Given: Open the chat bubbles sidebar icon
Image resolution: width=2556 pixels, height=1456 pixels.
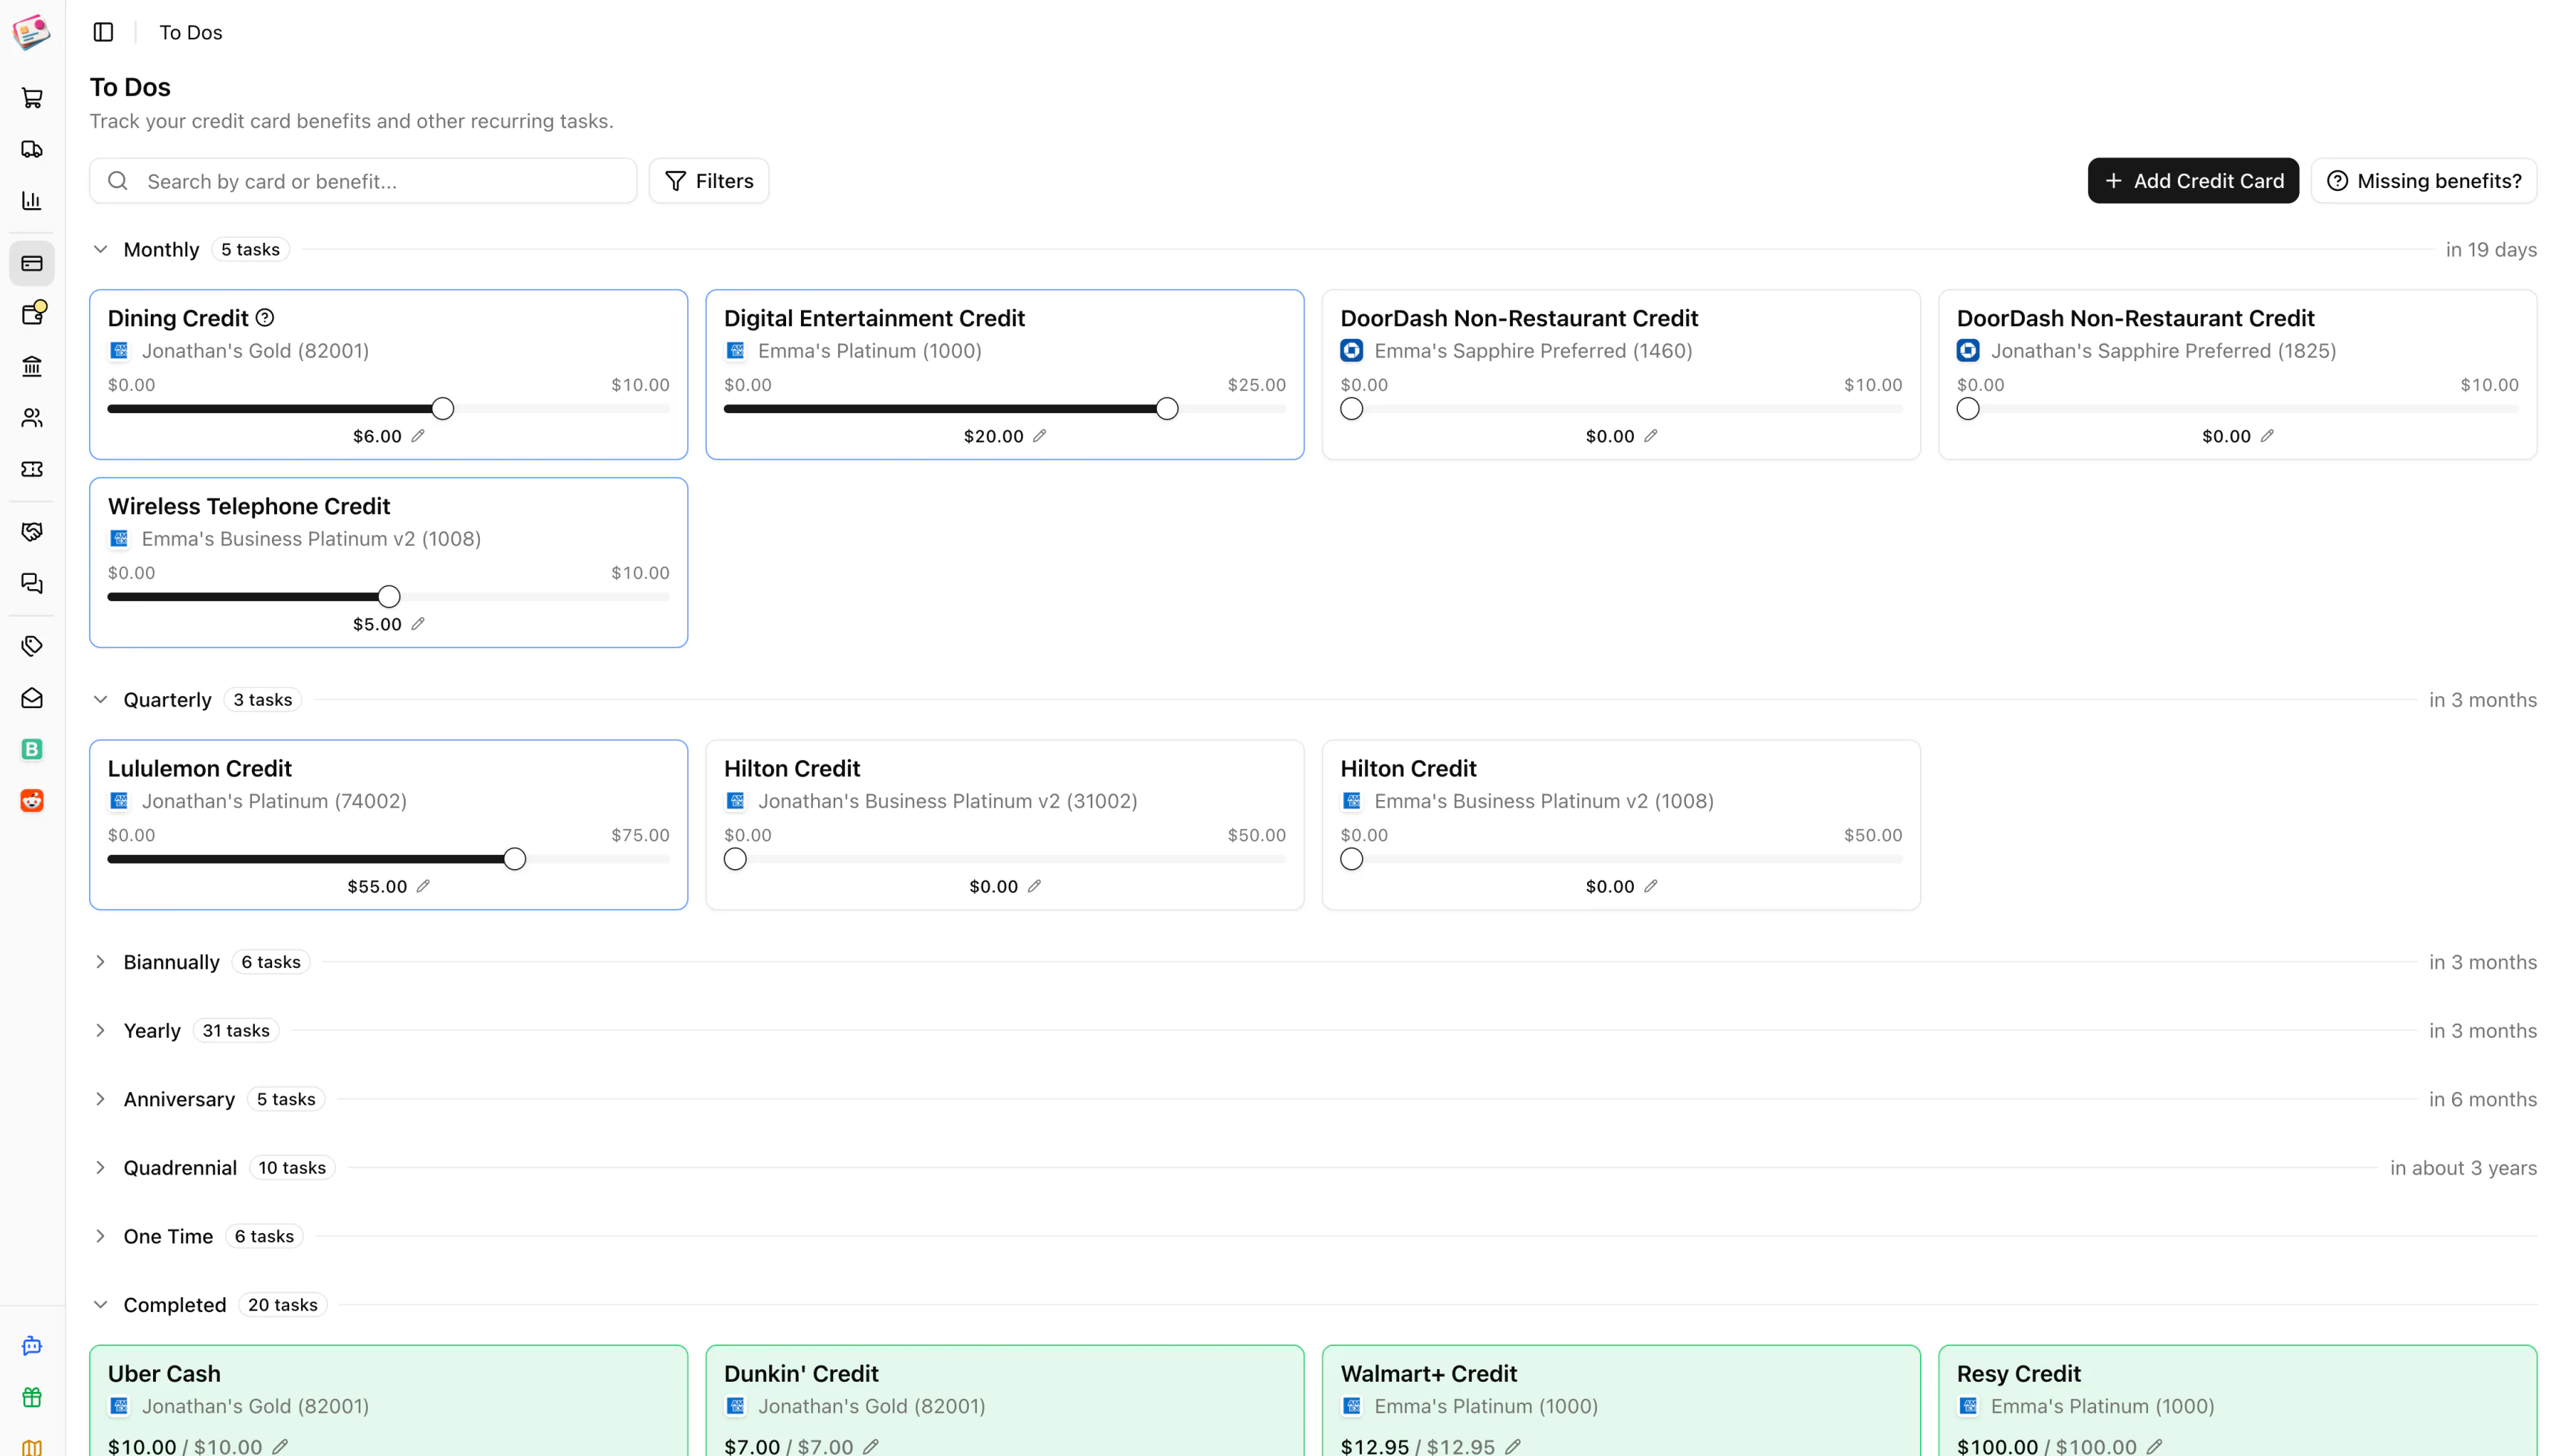Looking at the screenshot, I should pyautogui.click(x=32, y=583).
